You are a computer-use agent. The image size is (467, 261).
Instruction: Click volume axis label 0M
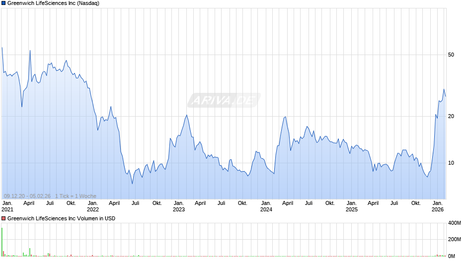(x=452, y=256)
